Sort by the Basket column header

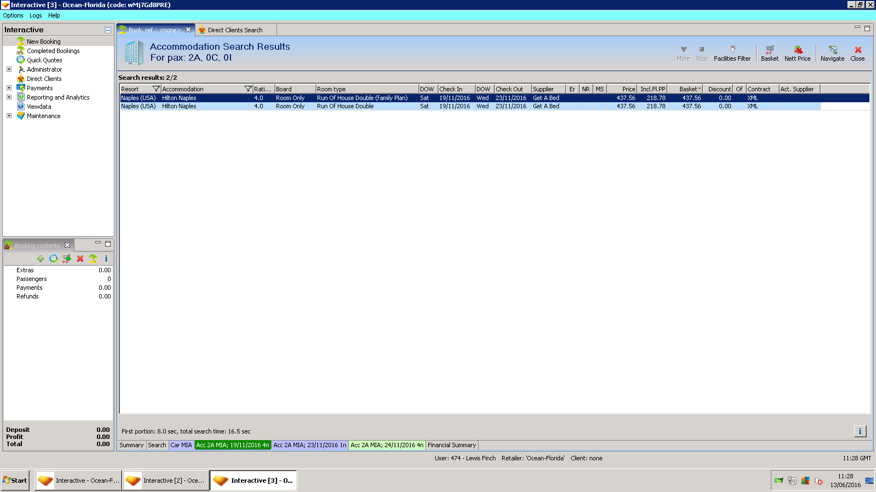click(x=685, y=89)
